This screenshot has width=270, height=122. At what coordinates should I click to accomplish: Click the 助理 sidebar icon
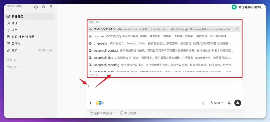(8, 23)
